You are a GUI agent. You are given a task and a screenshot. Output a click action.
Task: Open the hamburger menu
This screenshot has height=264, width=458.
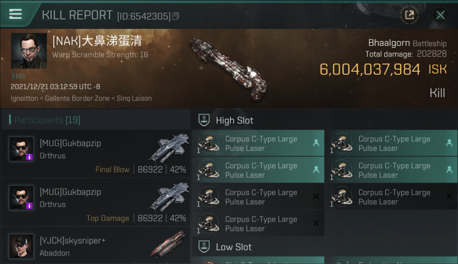coord(16,14)
